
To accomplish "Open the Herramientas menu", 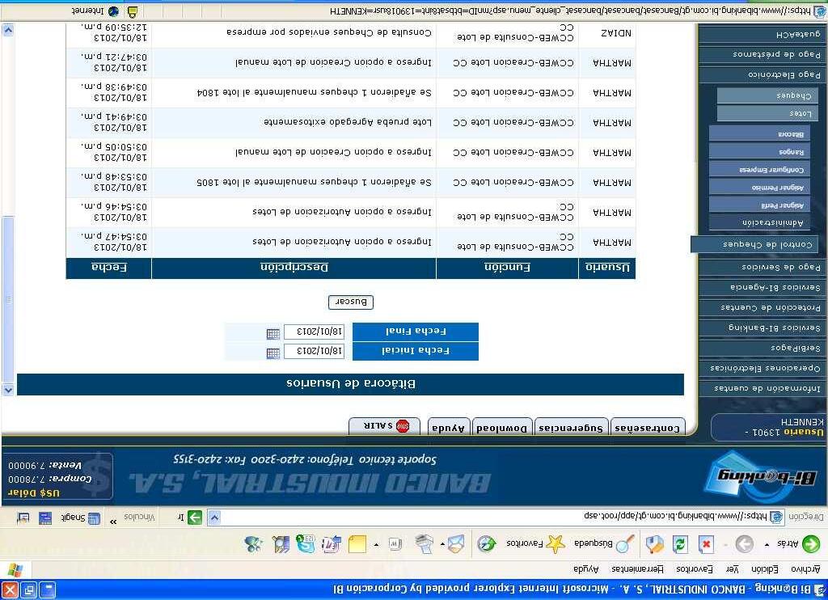I will (637, 569).
